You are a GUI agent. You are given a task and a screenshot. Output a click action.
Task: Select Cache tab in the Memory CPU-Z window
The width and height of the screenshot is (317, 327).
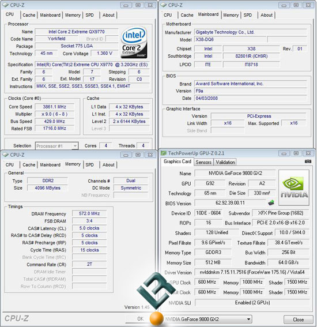tap(29, 165)
